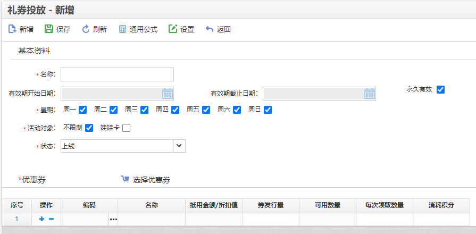Enable the 娃娃卡 checkbox
This screenshot has width=476, height=234.
pyautogui.click(x=126, y=128)
